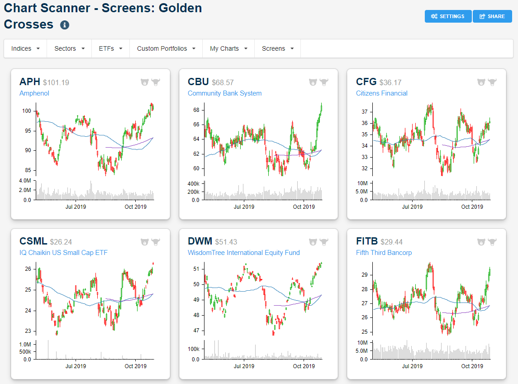
Task: Click the SHARE button
Action: 492,16
